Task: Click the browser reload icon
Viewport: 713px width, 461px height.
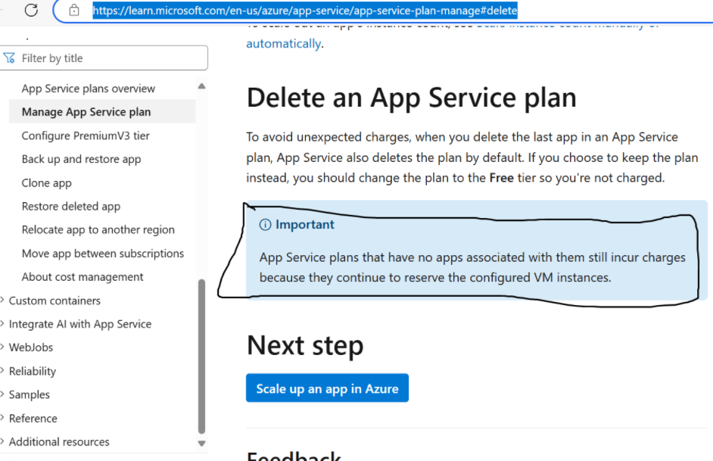Action: coord(31,10)
